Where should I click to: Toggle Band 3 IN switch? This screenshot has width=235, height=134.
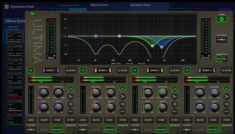[135, 71]
